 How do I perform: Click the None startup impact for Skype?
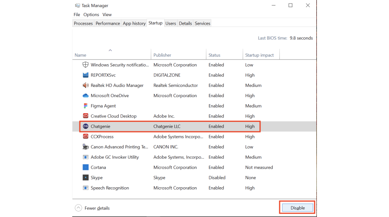click(250, 178)
